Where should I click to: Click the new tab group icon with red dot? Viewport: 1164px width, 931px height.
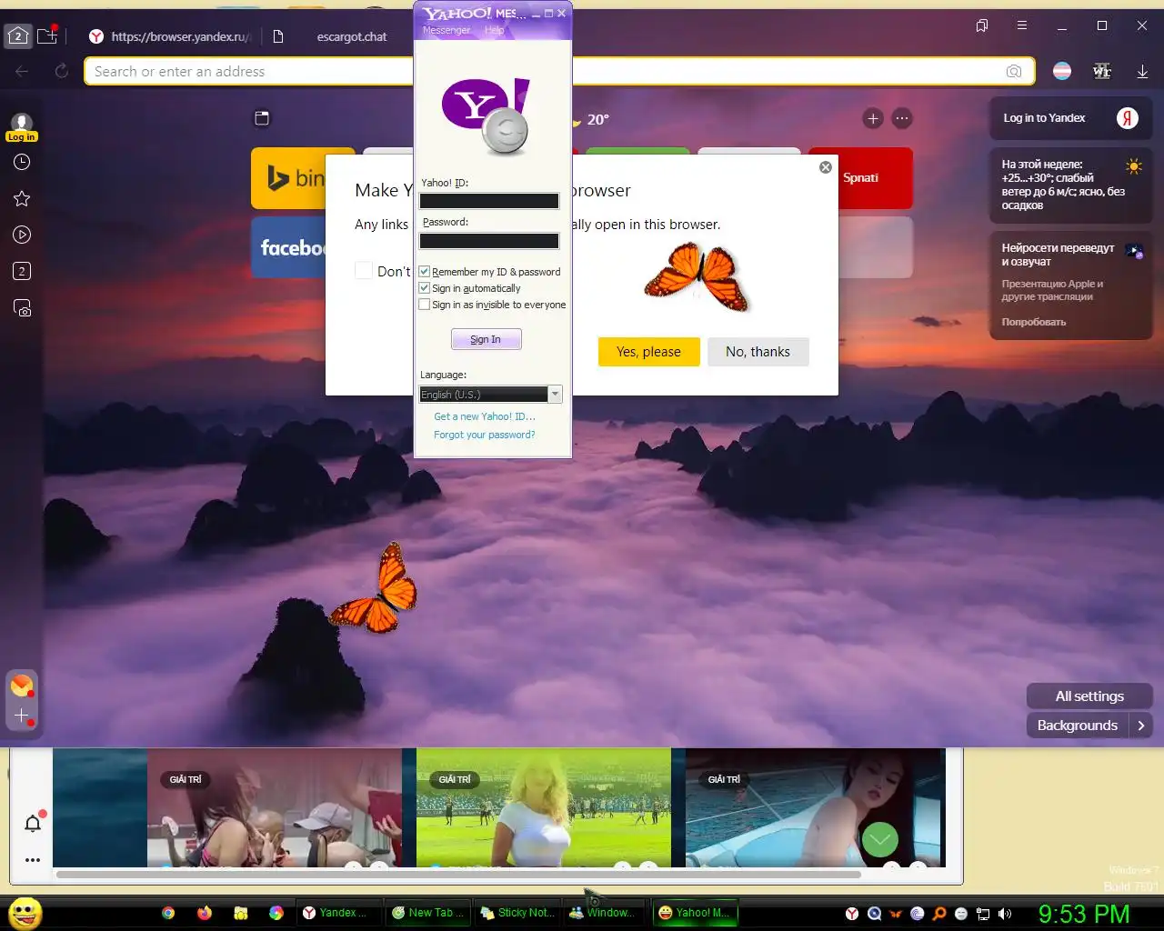tap(47, 35)
